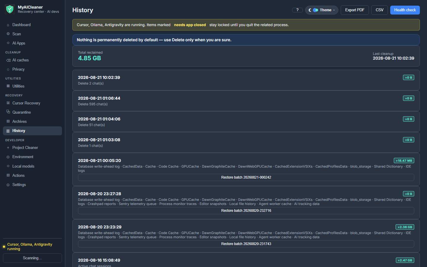Click the Environment icon in sidebar
Screen dimensions: 427x267
(8, 157)
